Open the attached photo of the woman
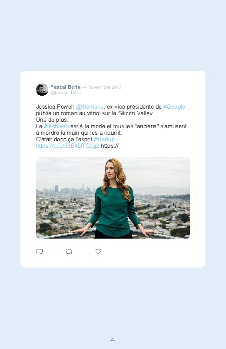 [113, 198]
